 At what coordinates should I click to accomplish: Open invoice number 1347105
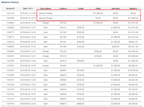coord(10,13)
